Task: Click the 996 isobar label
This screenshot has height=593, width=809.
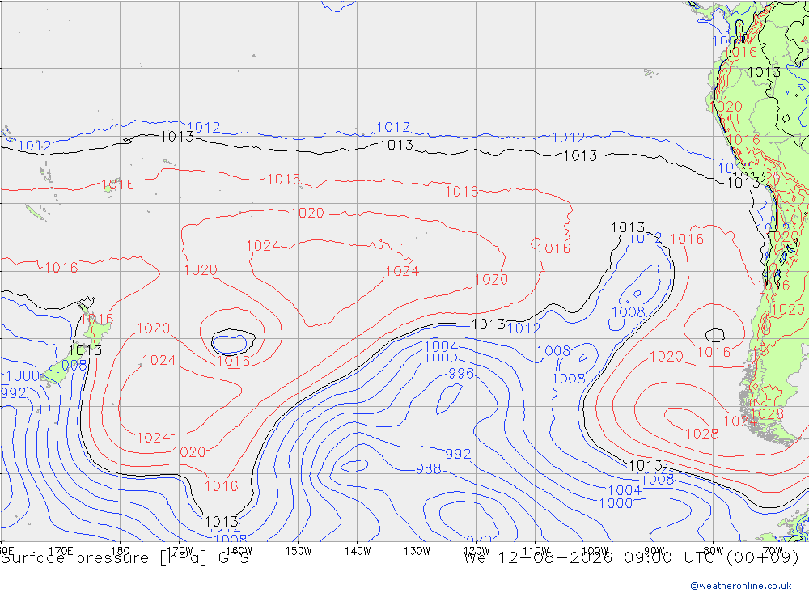Action: 461,373
